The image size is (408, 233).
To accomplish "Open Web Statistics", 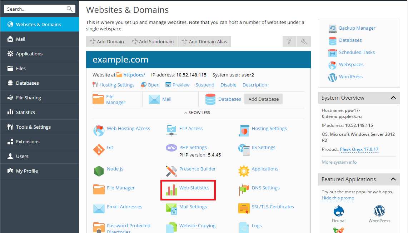I will coord(195,188).
